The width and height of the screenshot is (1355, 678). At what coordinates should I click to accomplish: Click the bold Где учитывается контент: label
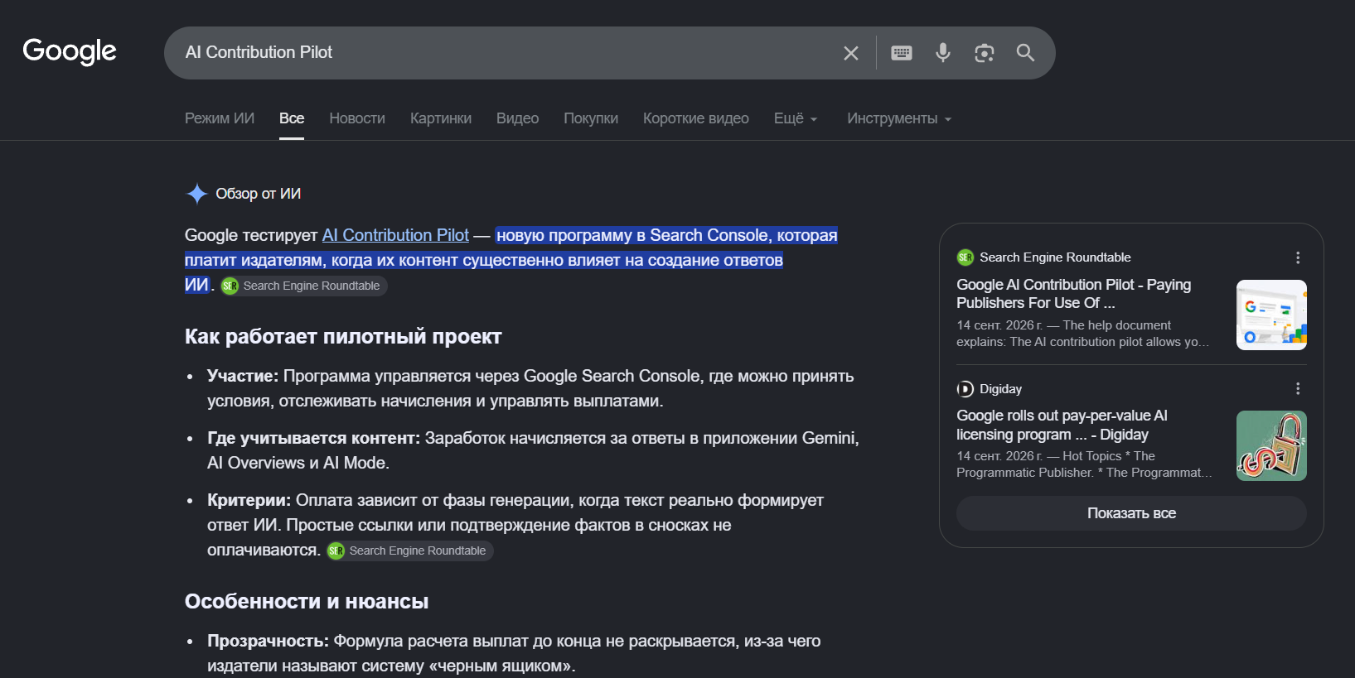[x=314, y=438]
